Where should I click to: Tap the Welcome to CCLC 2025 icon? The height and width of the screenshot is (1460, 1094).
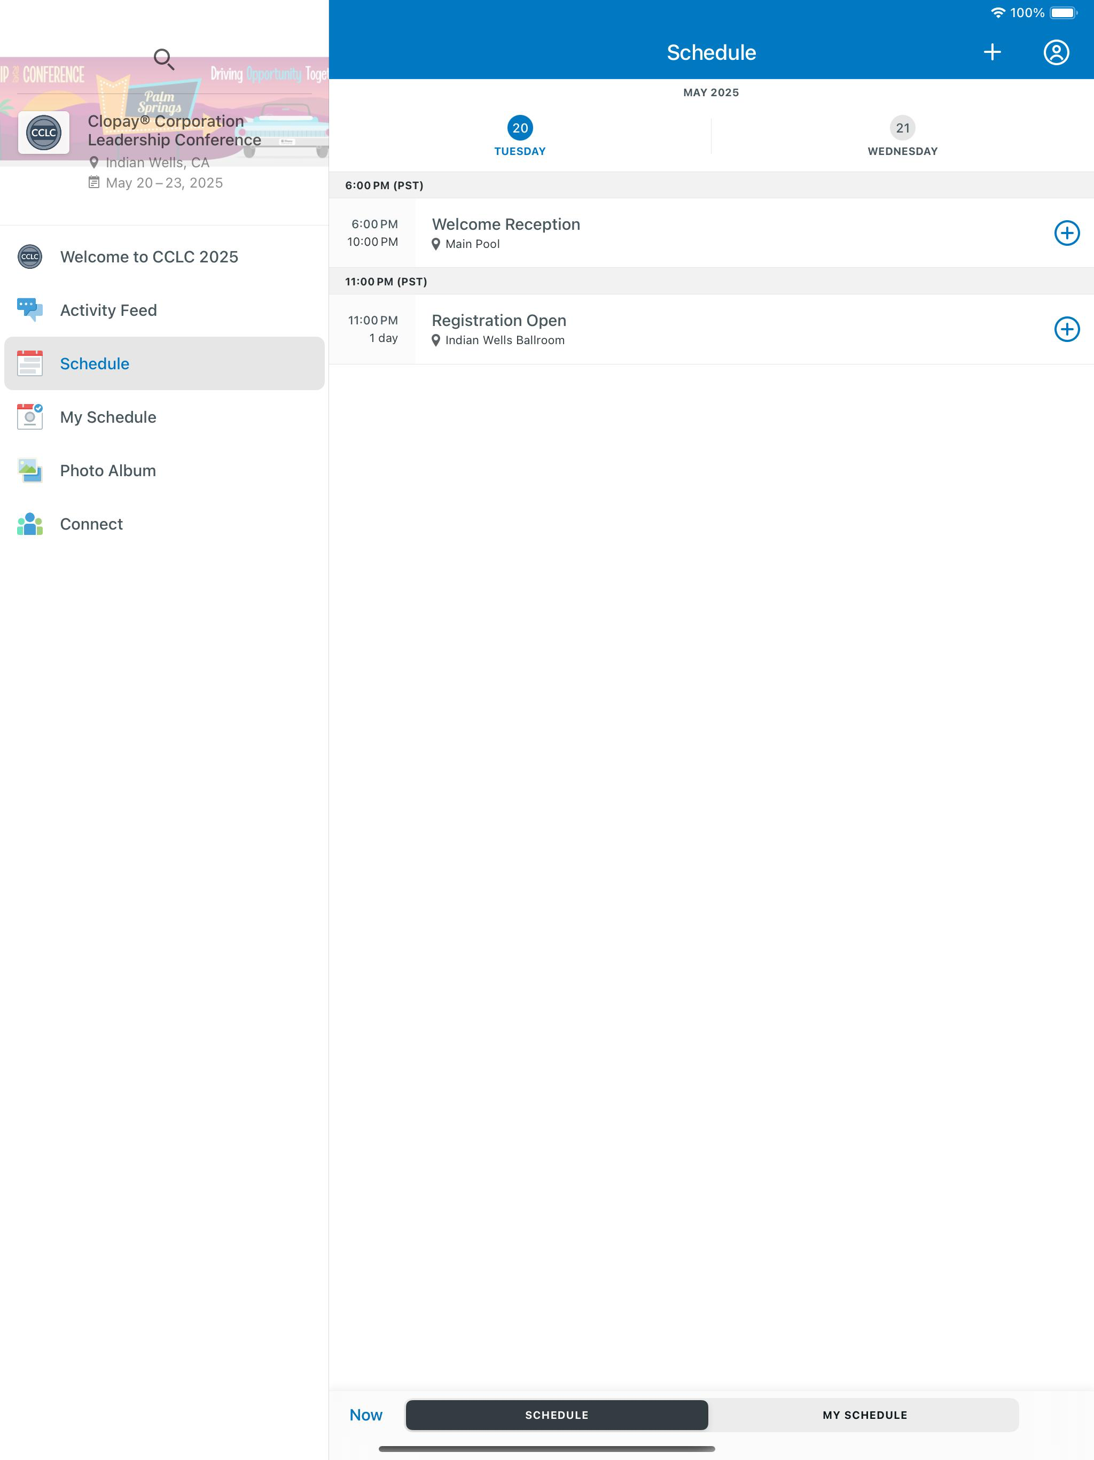tap(30, 257)
